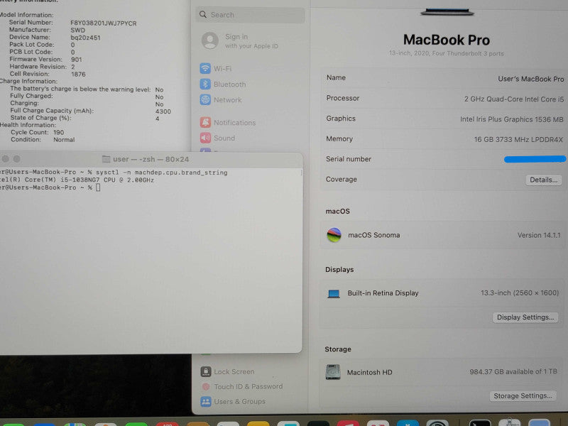Click '16 GB 3733 MHz LPDDR4X' memory text

[518, 139]
